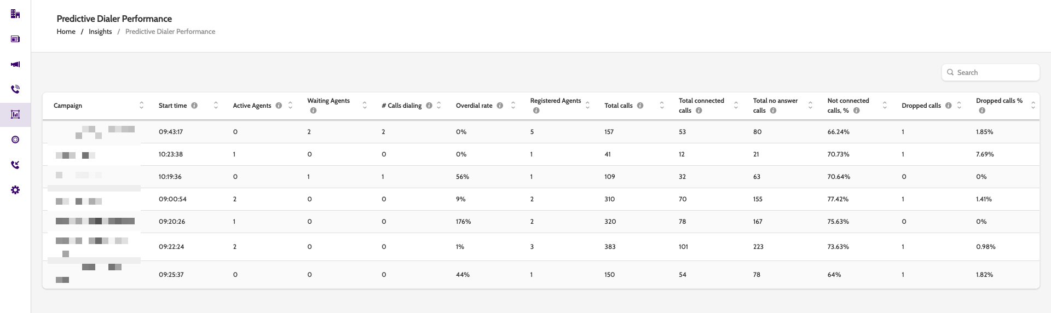Click total calls value 383

610,247
